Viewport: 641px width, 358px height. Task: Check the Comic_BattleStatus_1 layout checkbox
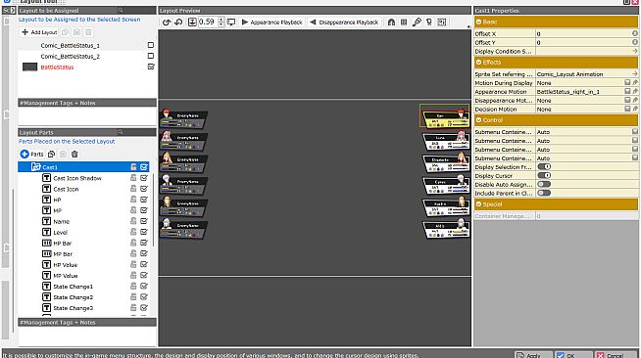coord(151,45)
